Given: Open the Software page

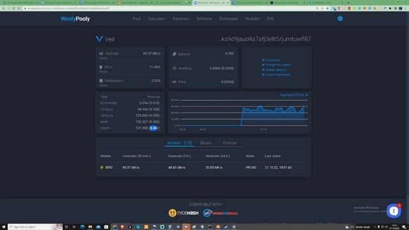Looking at the screenshot, I should pyautogui.click(x=204, y=19).
